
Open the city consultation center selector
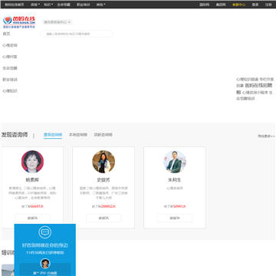click(58, 22)
